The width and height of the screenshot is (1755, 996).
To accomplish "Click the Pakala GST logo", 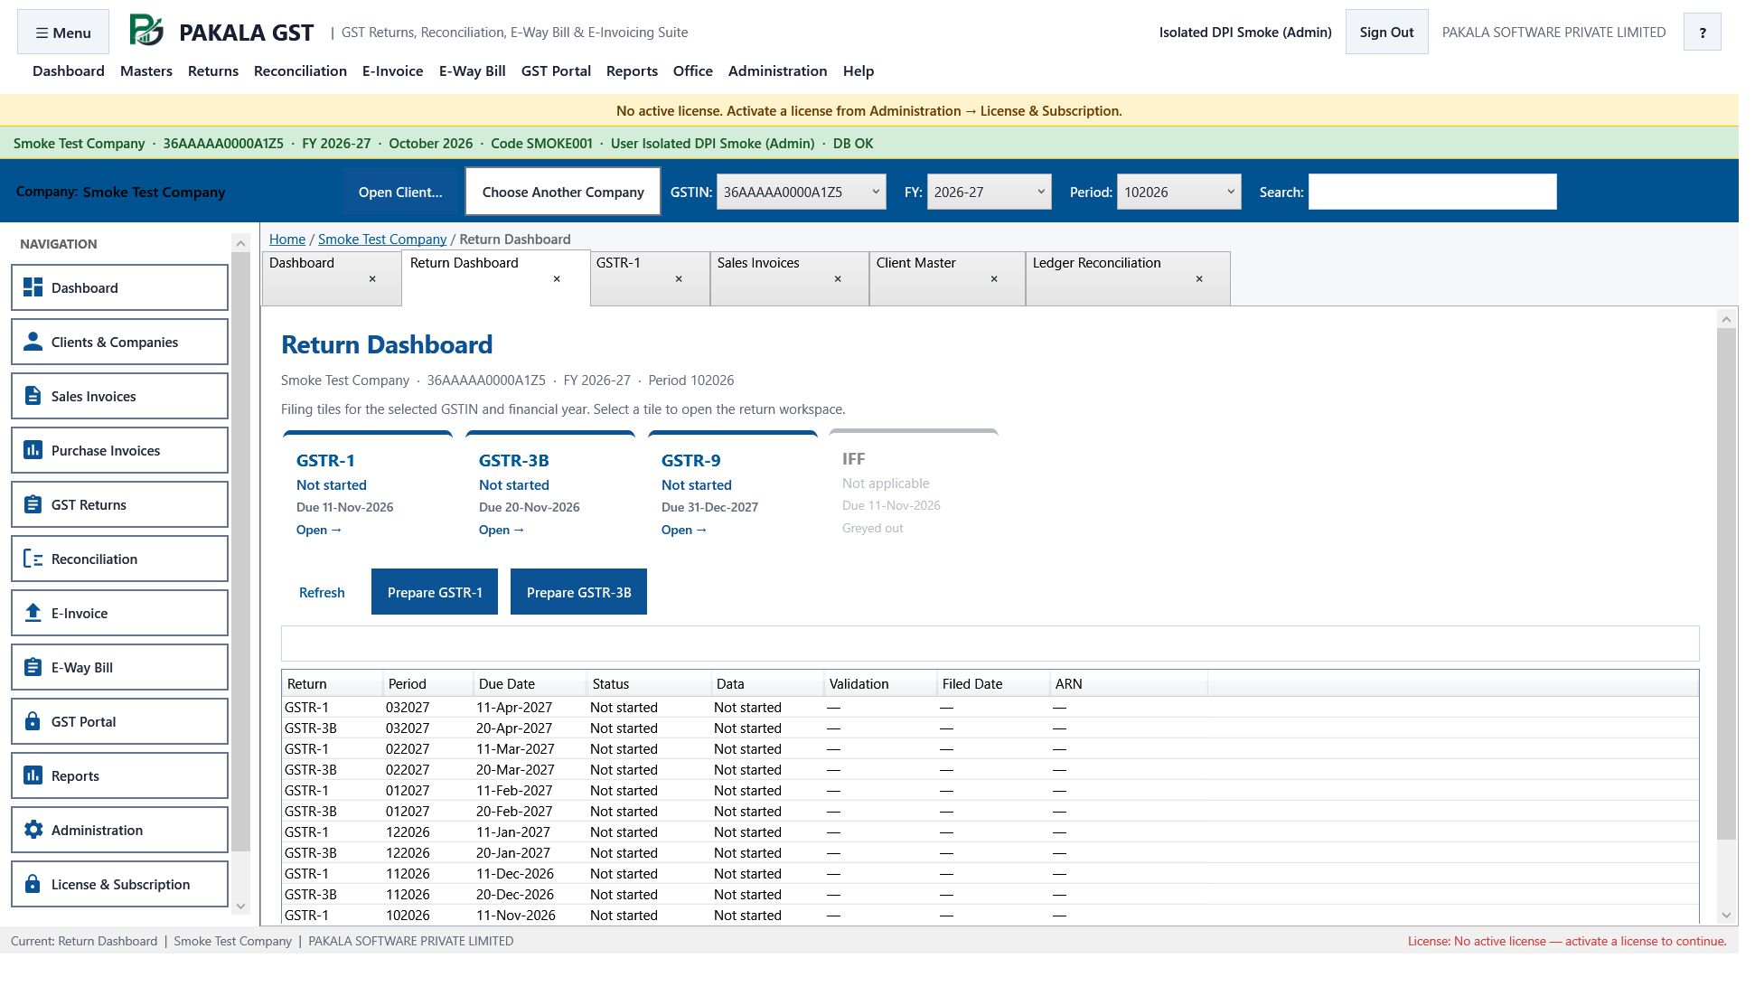I will pyautogui.click(x=145, y=31).
